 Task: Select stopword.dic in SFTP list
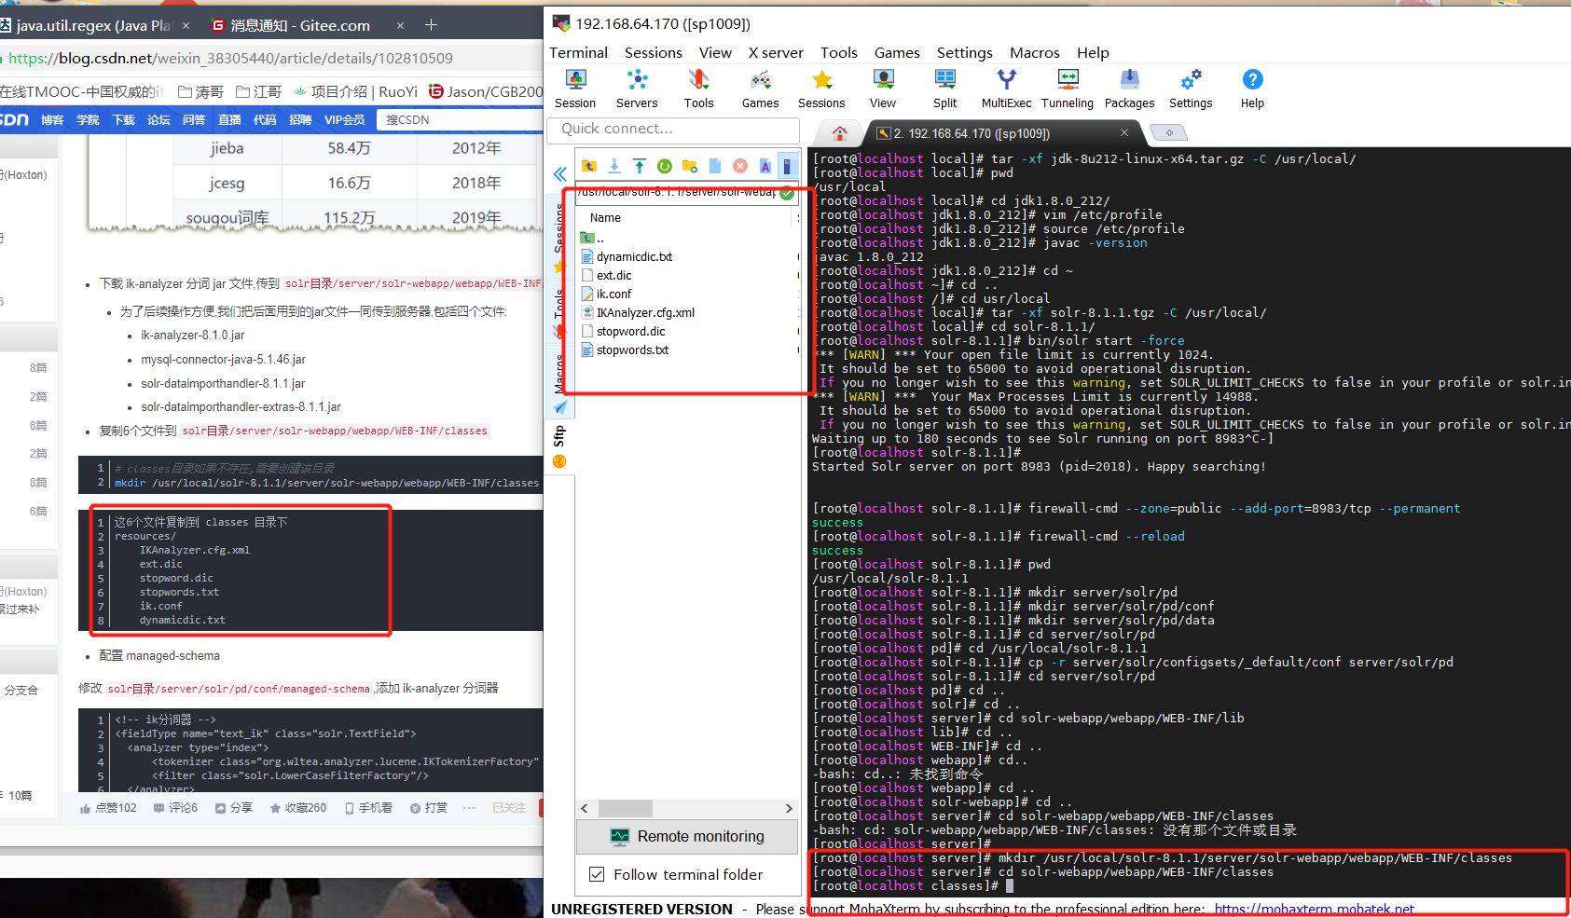630,332
